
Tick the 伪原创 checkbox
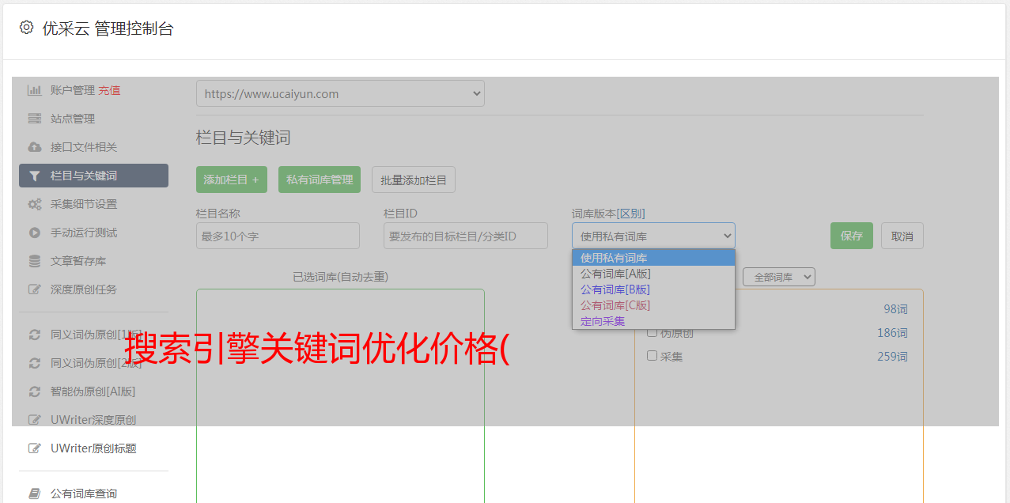[653, 332]
